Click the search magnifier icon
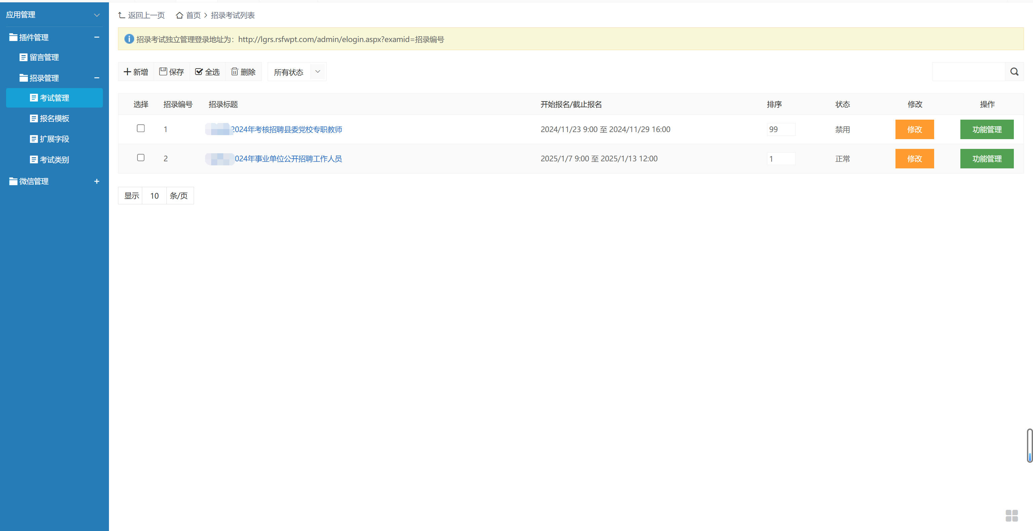Screen dimensions: 1033x531 pos(1014,72)
